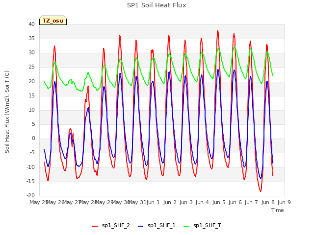The height and width of the screenshot is (235, 314).
Task: Click the Jun 7 x-axis tick label
Action: pyautogui.click(x=251, y=202)
